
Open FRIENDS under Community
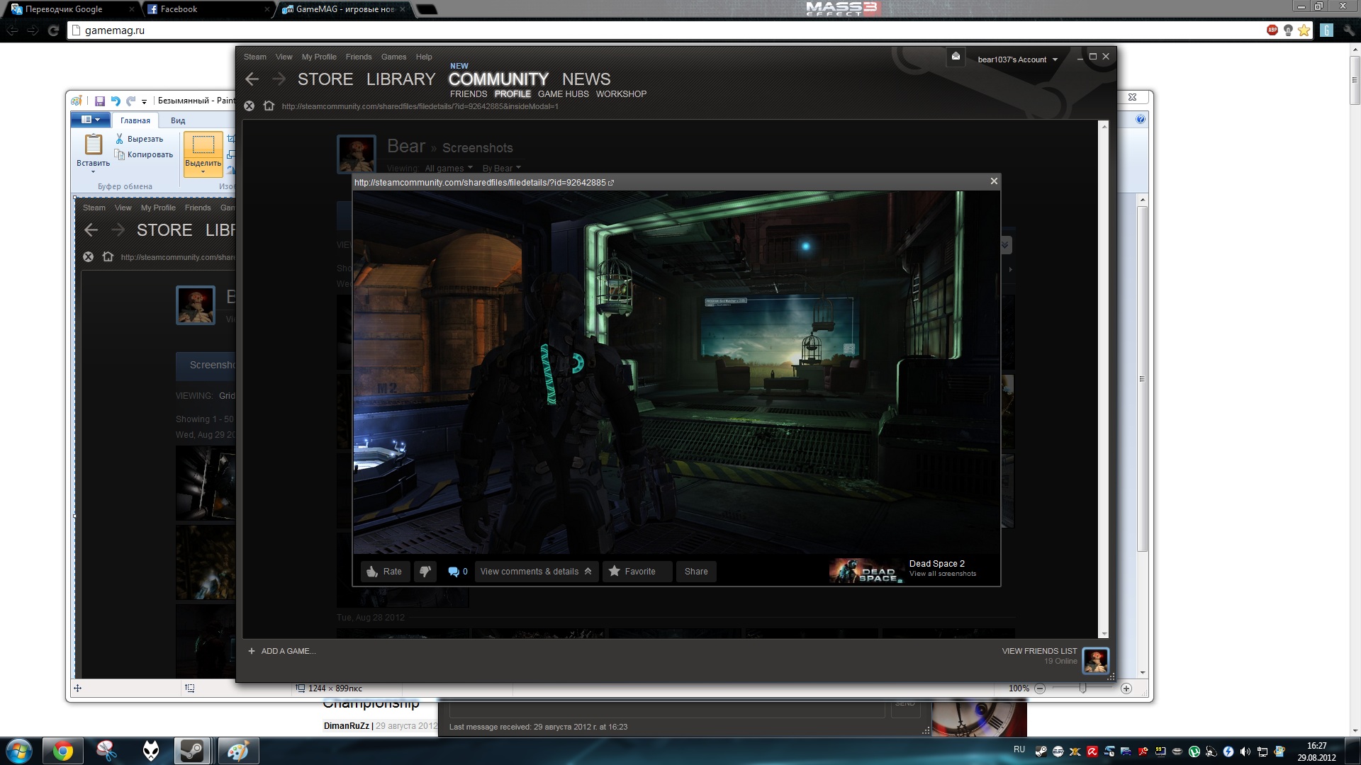[469, 94]
